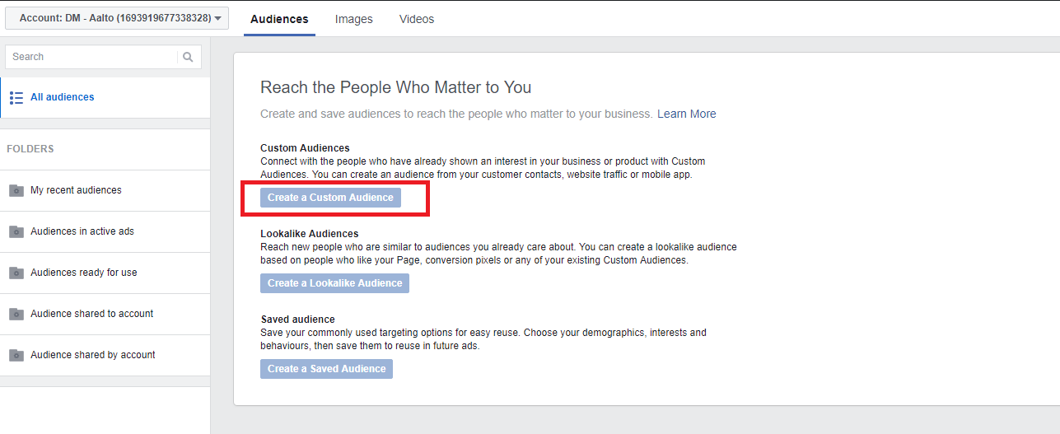Open Audiences ready for use folder
The image size is (1060, 434).
(105, 273)
